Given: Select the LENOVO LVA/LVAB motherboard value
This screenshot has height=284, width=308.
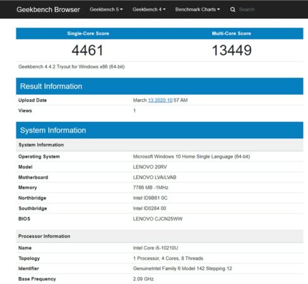Looking at the screenshot, I should coord(155,177).
